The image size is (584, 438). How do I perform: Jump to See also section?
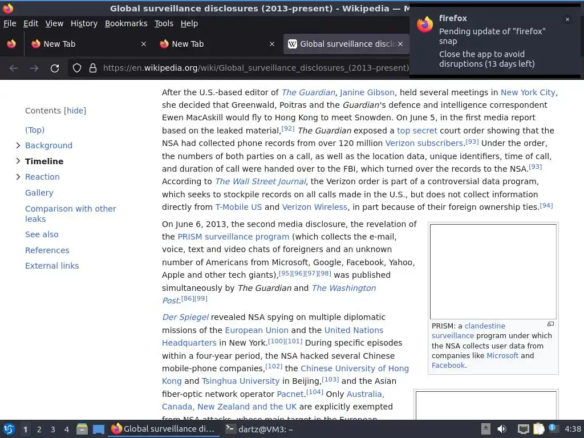point(42,234)
